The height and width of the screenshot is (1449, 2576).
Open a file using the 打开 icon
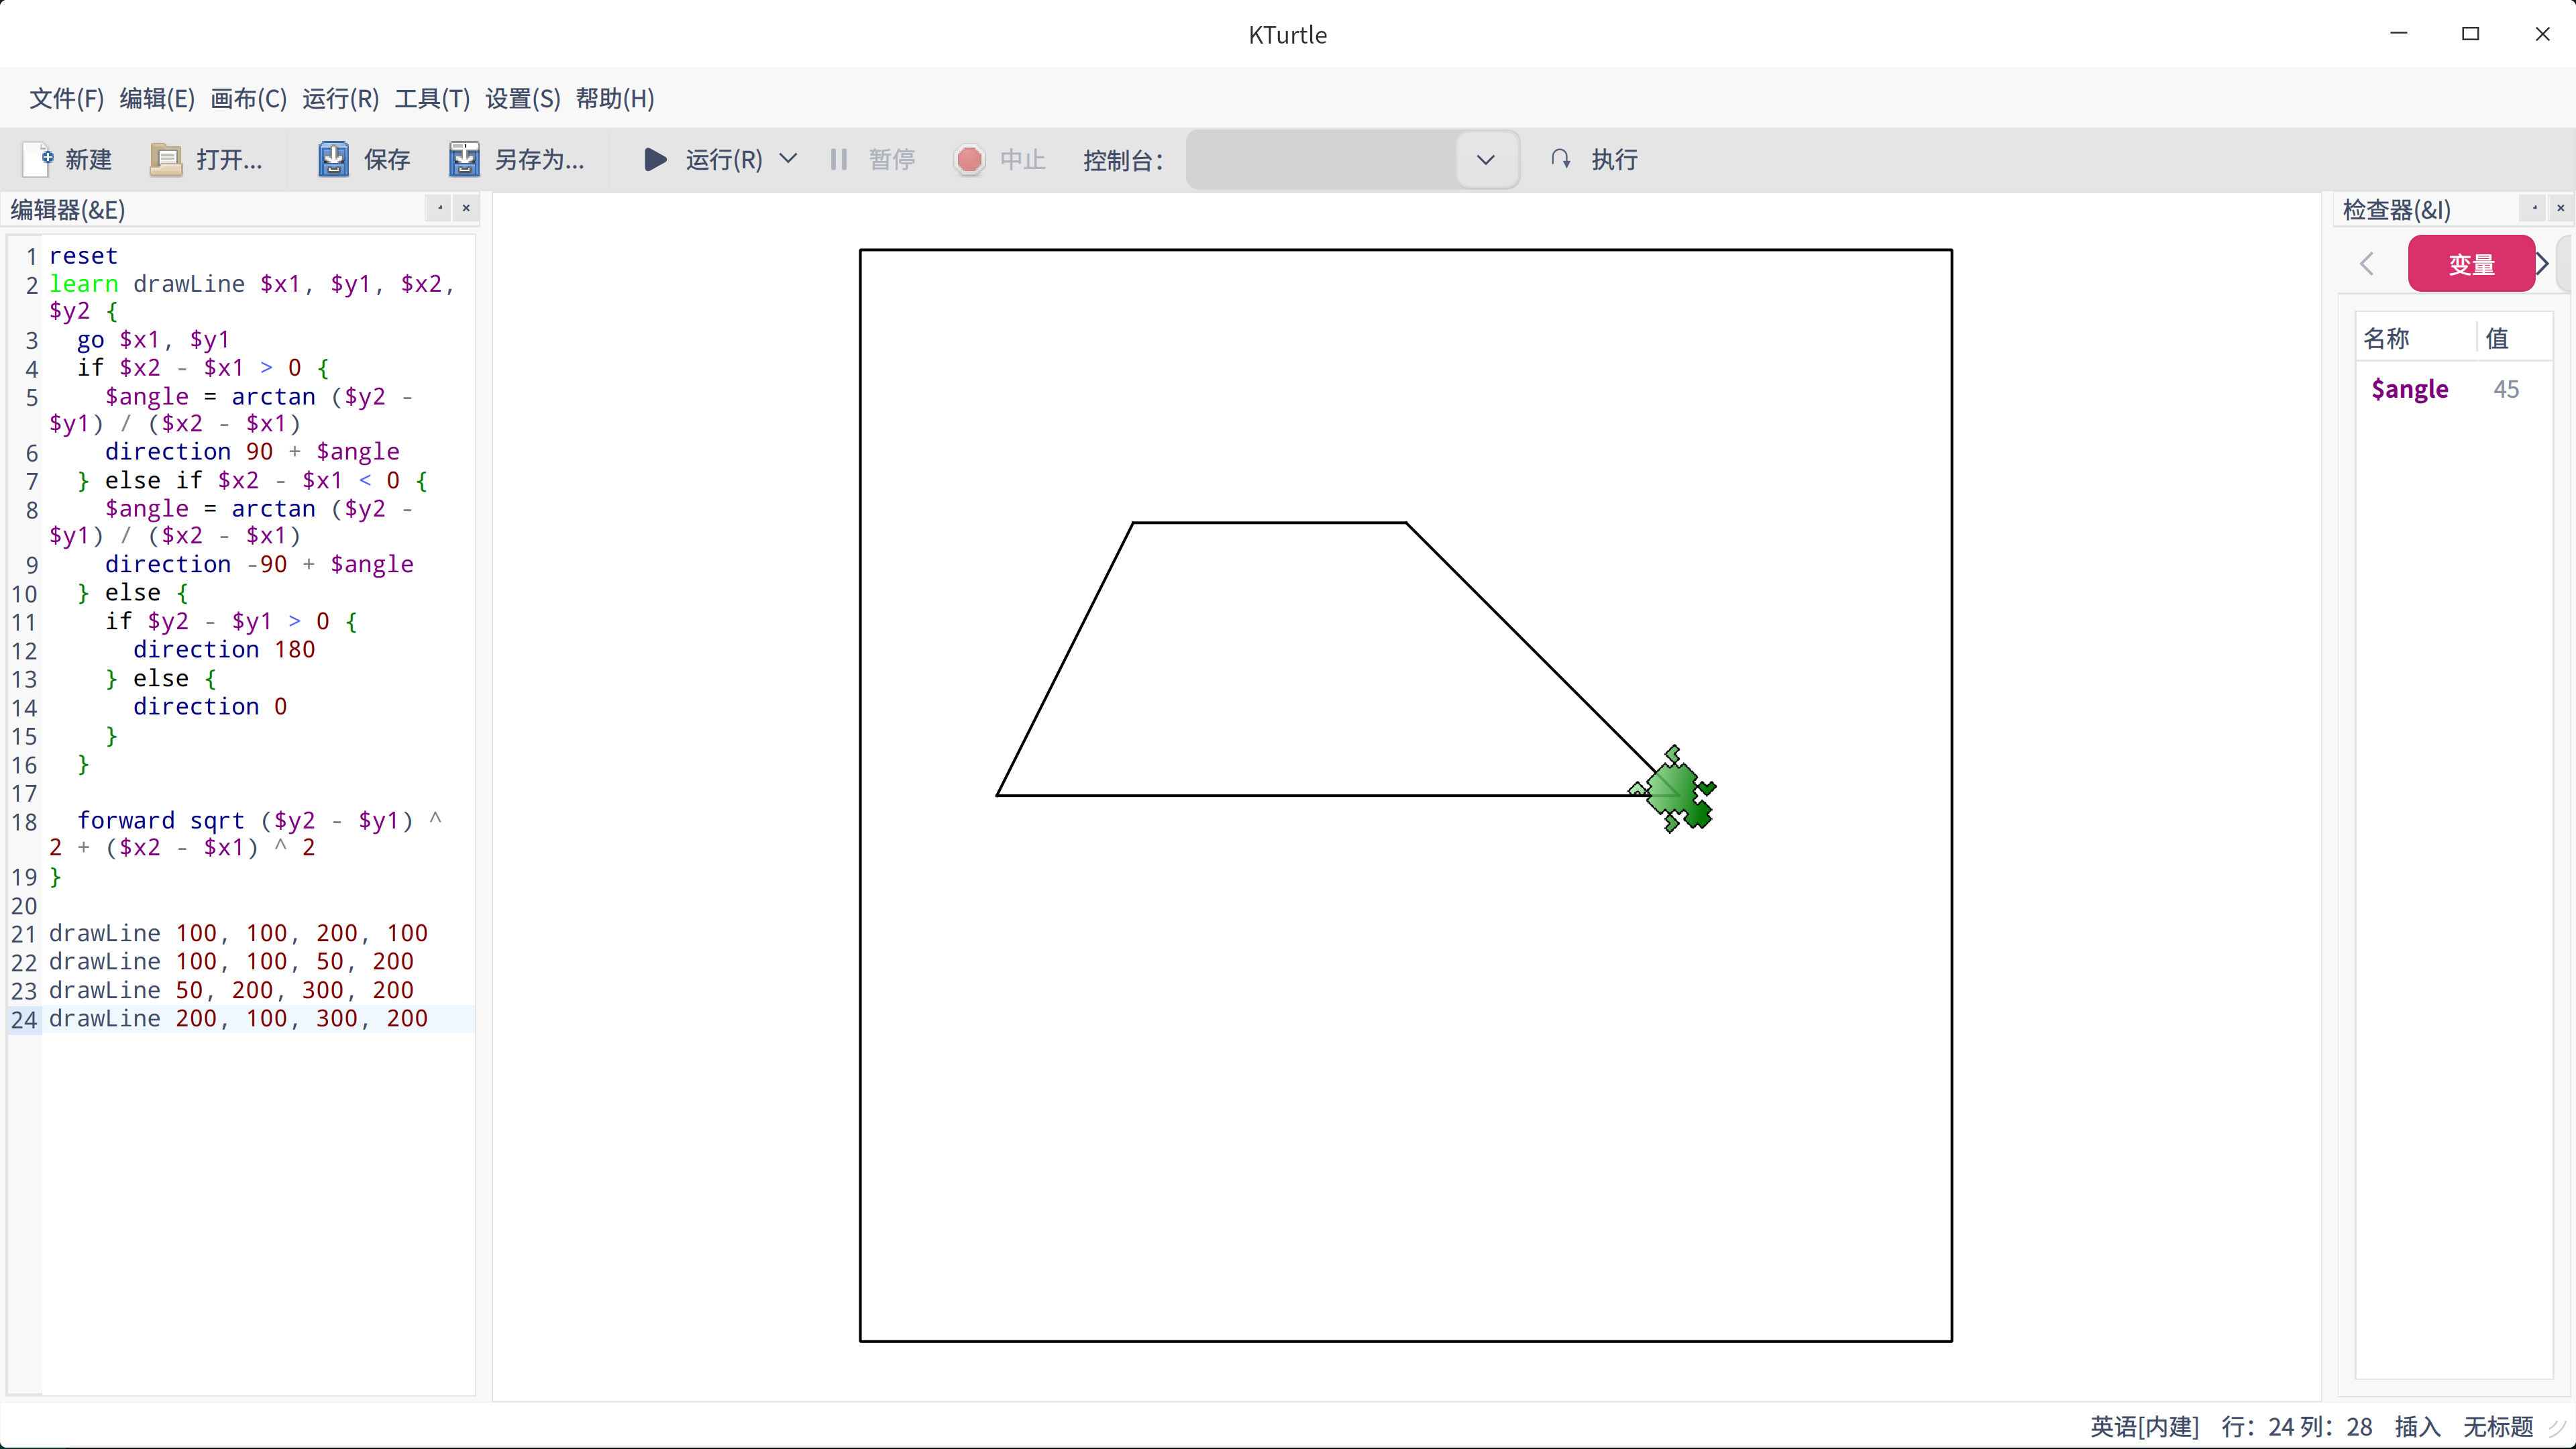coord(166,159)
